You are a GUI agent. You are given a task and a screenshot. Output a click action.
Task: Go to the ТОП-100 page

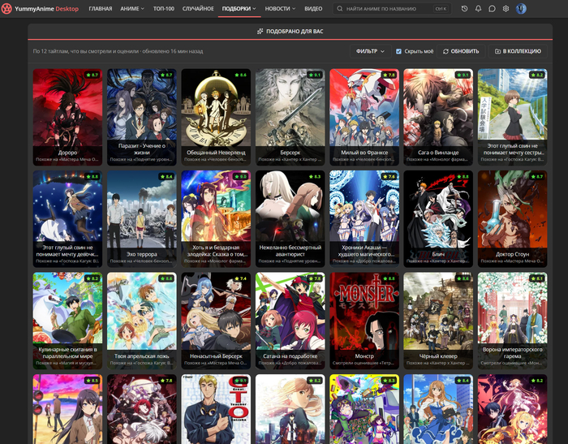click(164, 9)
